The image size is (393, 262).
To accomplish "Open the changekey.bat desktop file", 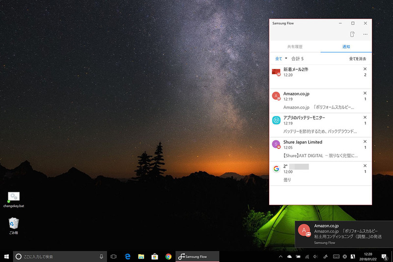I will point(14,200).
